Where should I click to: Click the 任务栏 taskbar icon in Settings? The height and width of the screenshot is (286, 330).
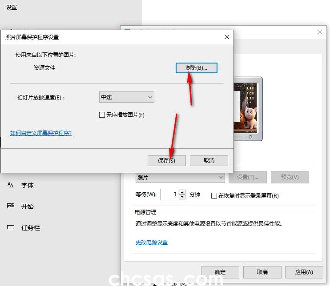pyautogui.click(x=11, y=227)
